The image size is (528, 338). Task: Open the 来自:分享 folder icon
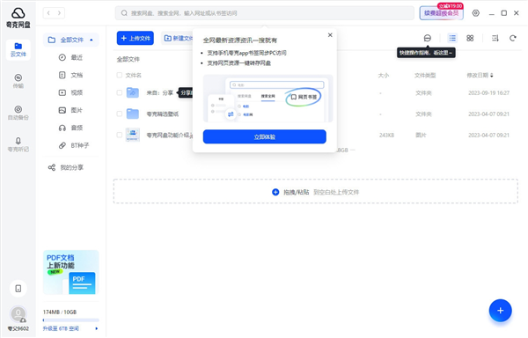click(x=133, y=92)
